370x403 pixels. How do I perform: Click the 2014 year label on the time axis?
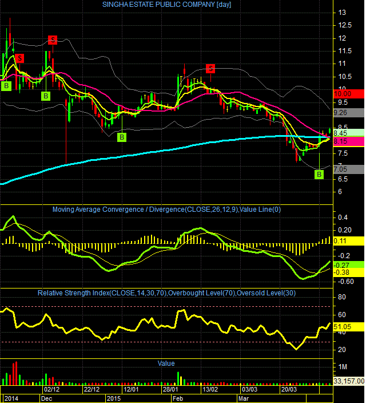click(x=11, y=398)
